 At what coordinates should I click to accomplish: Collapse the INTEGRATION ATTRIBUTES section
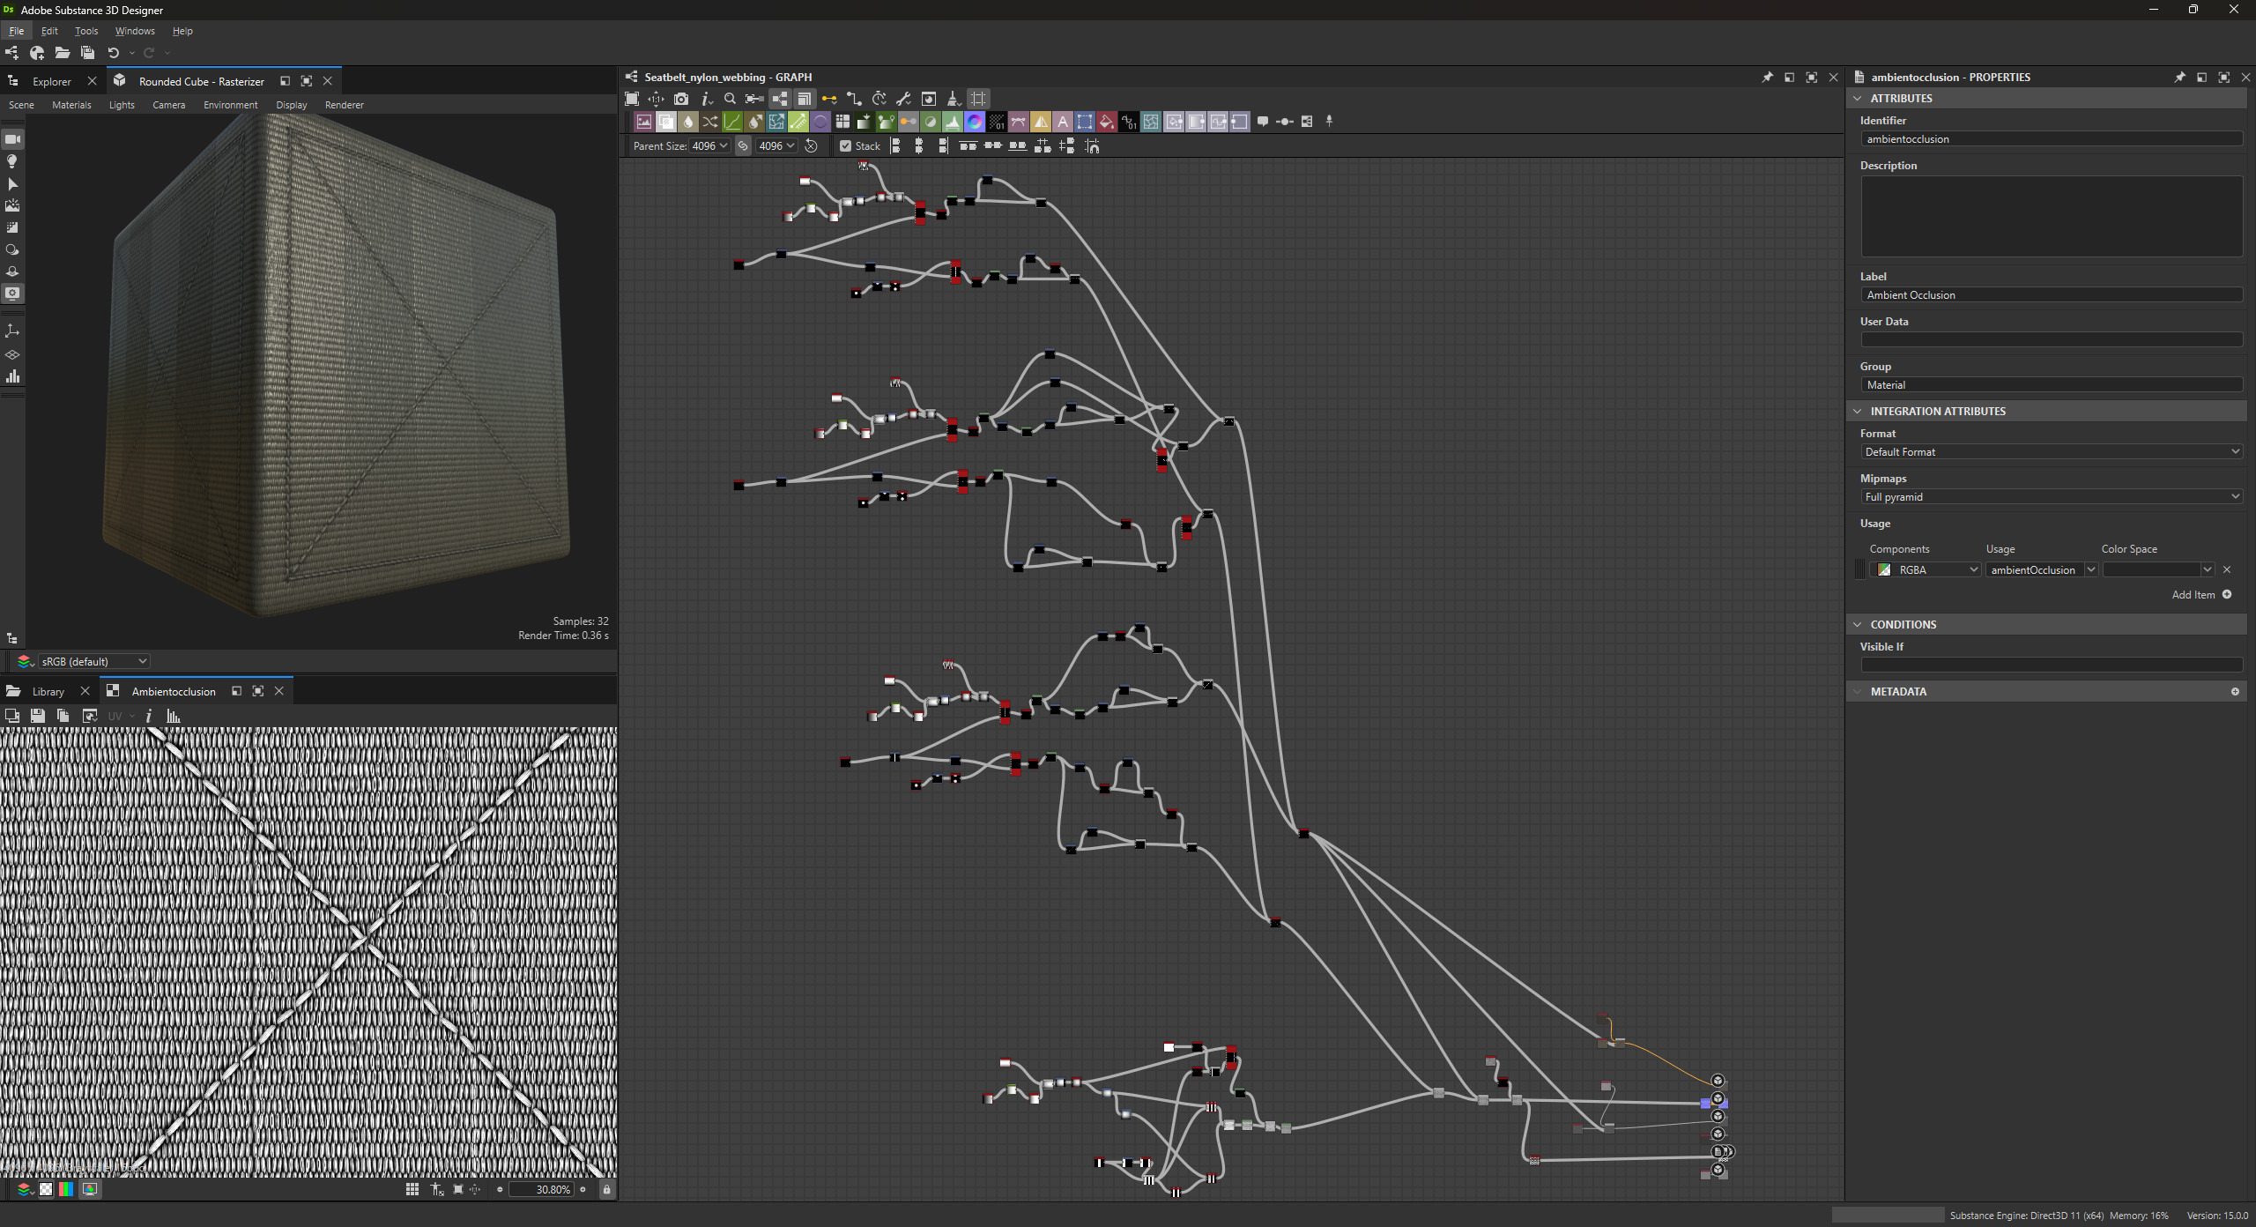pos(1858,412)
